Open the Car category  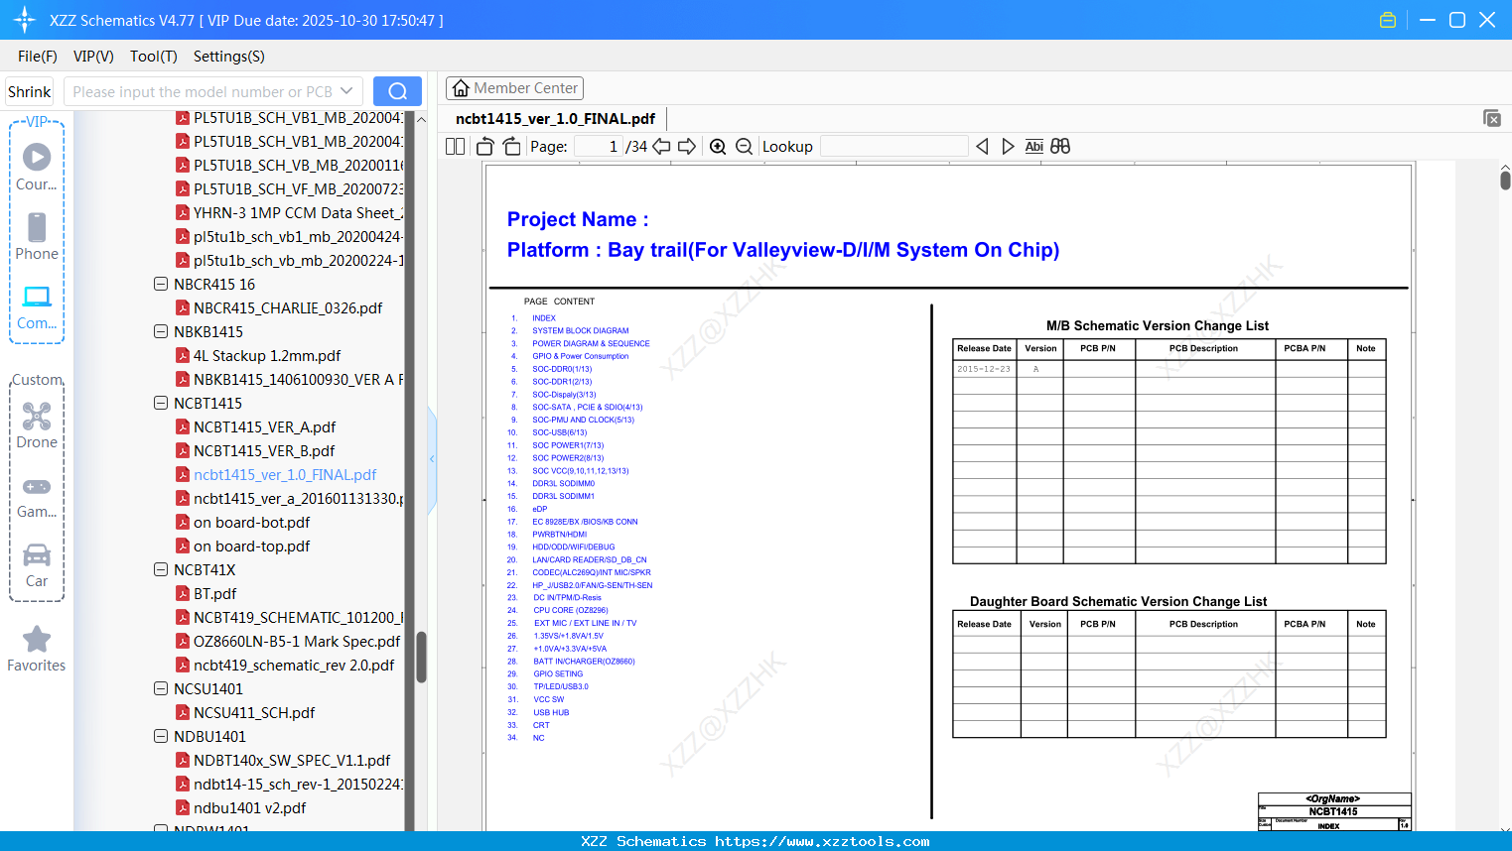(37, 564)
